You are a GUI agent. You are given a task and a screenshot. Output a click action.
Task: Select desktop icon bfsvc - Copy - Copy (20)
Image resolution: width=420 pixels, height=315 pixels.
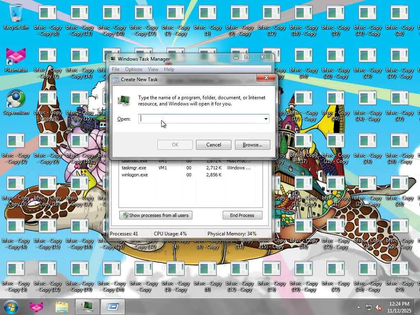[x=112, y=21]
